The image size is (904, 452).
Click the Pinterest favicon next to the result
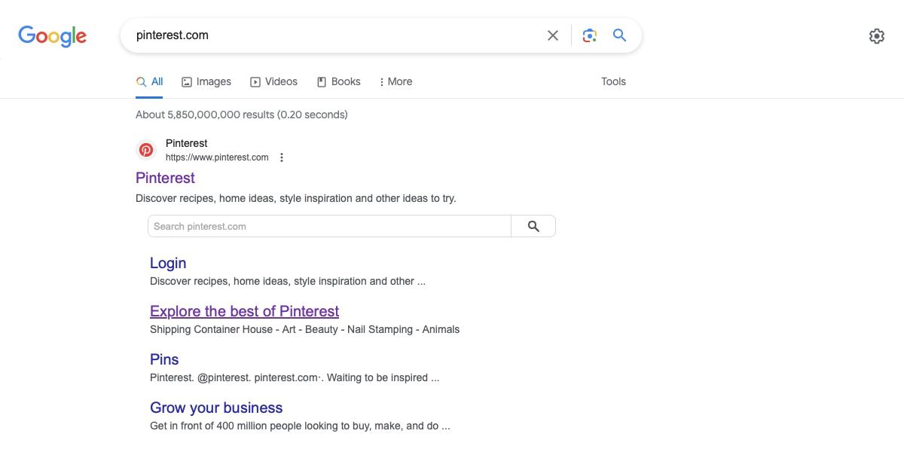146,149
